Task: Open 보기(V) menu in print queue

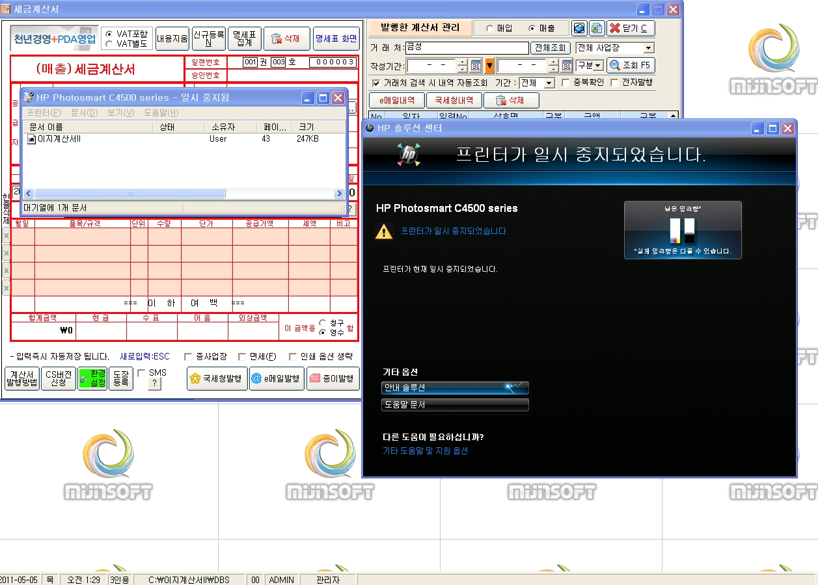Action: (121, 113)
